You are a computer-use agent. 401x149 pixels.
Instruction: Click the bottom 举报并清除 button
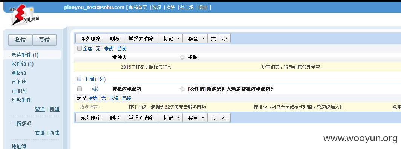click(141, 118)
